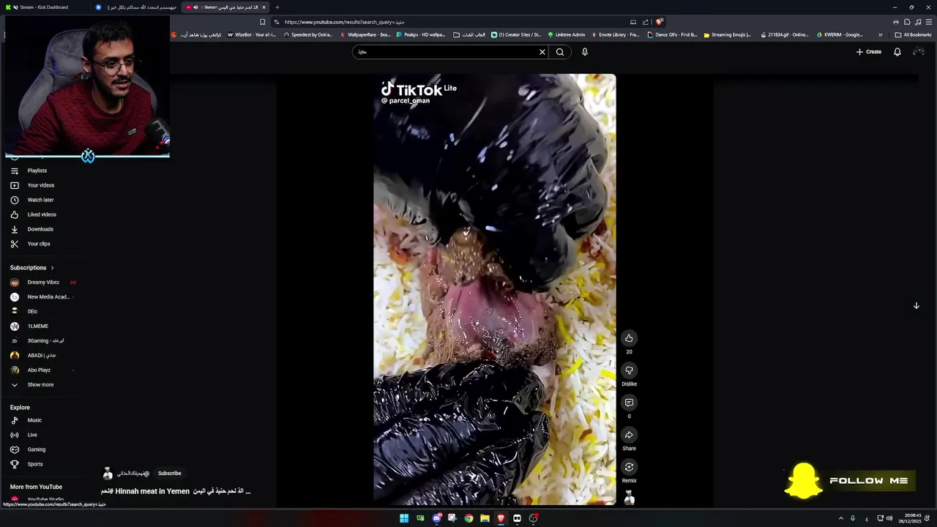Click the Shorts video player

pyautogui.click(x=495, y=289)
